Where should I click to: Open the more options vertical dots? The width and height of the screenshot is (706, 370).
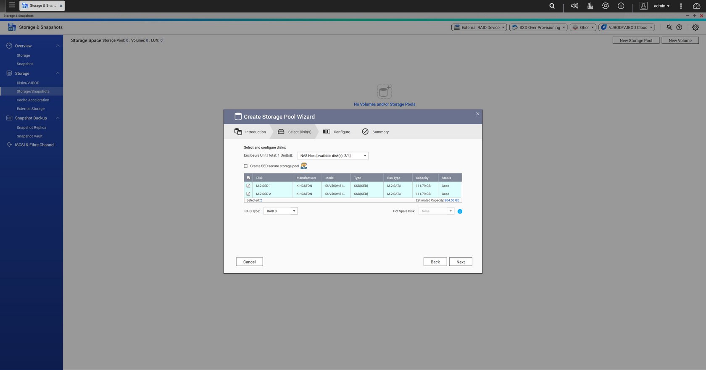point(681,6)
